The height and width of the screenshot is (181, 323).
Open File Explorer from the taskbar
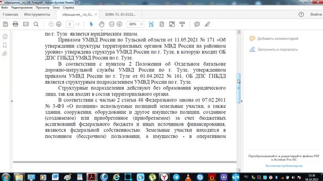19,177
